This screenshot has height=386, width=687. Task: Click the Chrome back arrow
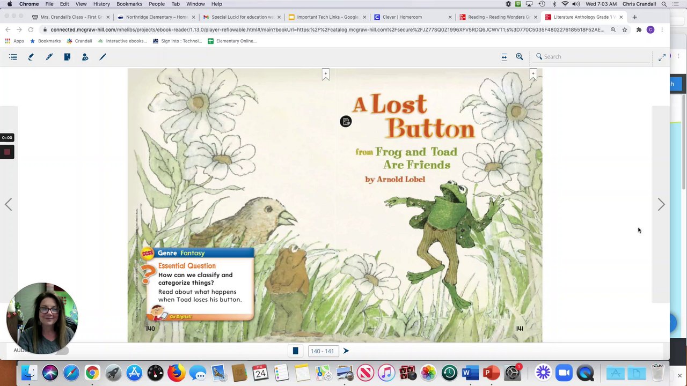[8, 30]
